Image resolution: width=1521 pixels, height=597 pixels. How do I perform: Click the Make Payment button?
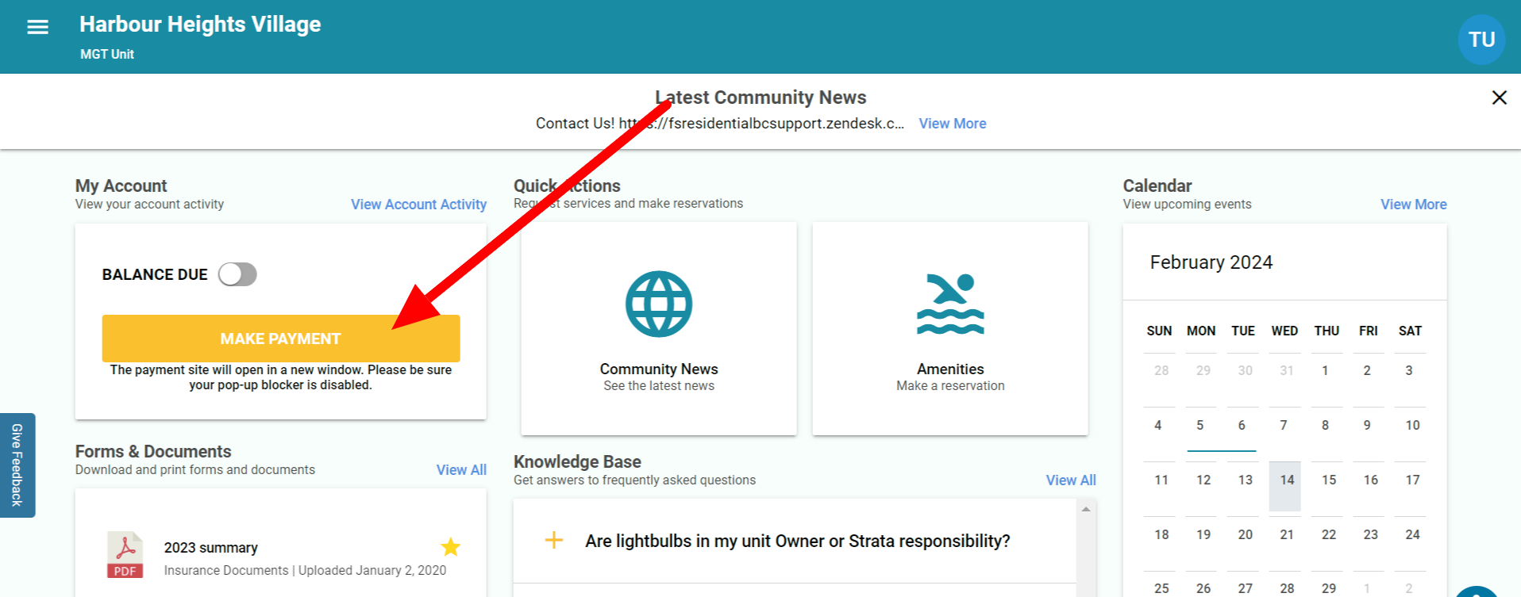pyautogui.click(x=281, y=339)
